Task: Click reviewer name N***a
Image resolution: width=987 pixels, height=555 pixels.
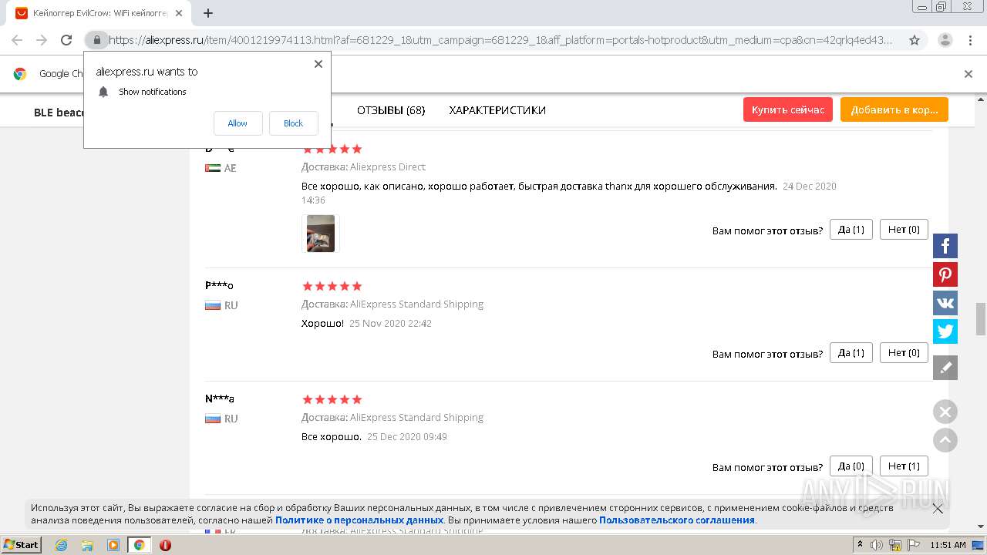Action: coord(220,399)
